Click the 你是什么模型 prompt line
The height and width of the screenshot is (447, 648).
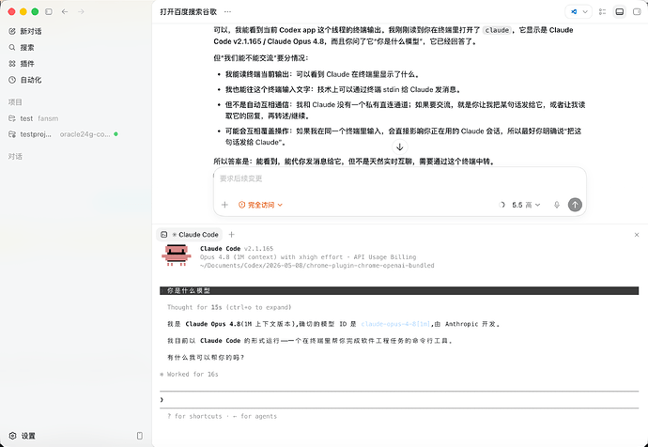pyautogui.click(x=399, y=291)
